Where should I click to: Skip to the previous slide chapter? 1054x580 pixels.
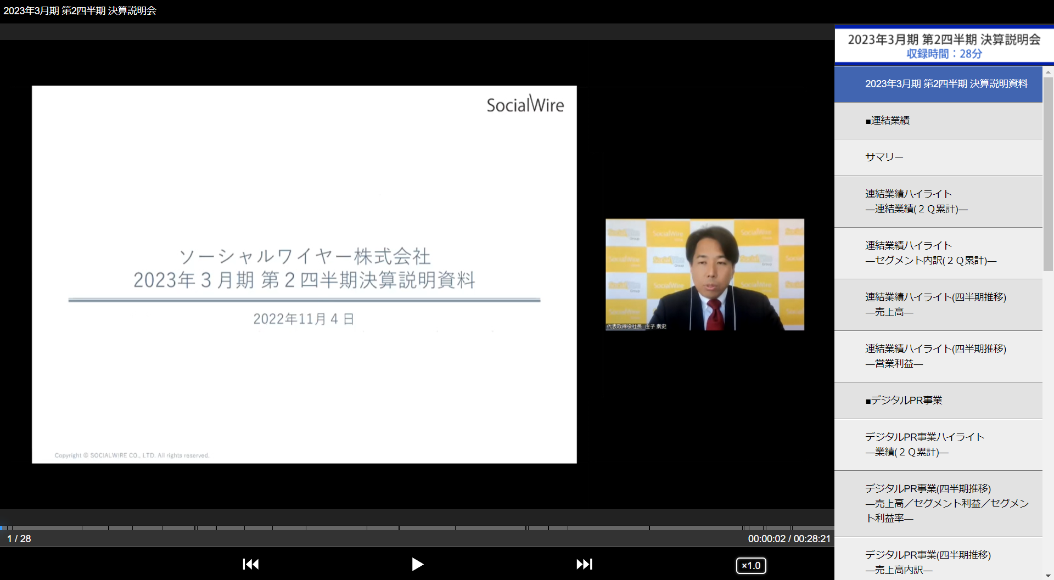pos(251,564)
